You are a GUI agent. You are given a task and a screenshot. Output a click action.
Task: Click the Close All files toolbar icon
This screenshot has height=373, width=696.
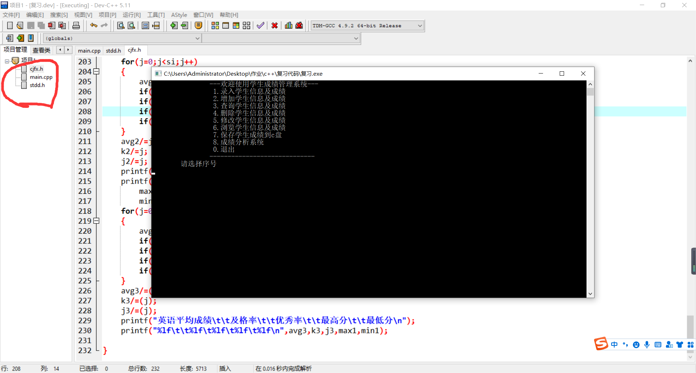point(62,25)
